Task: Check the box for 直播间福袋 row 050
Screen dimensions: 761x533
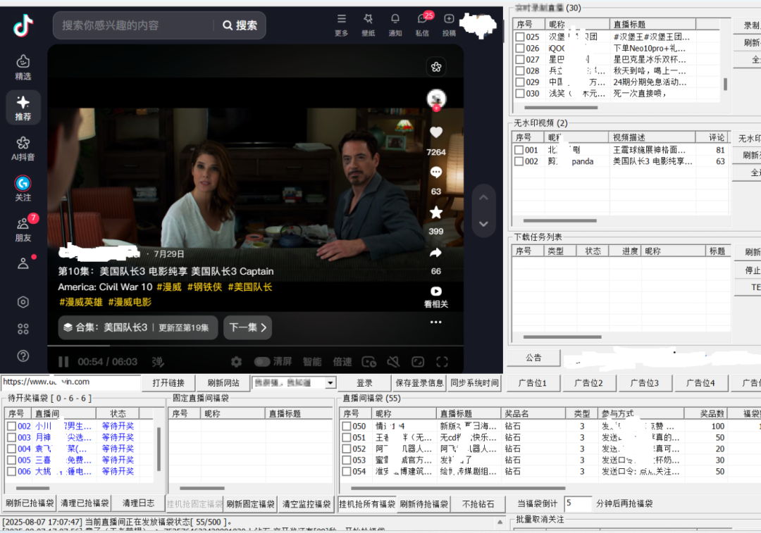Action: [x=347, y=426]
